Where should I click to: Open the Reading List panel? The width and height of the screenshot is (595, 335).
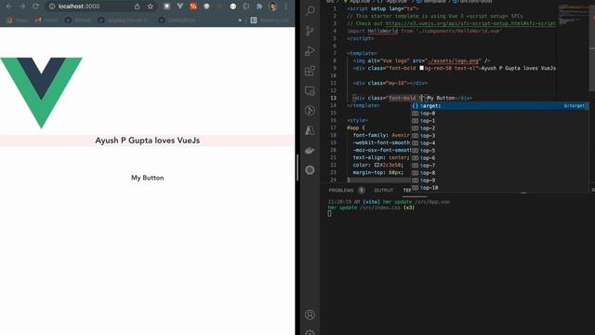(x=270, y=20)
